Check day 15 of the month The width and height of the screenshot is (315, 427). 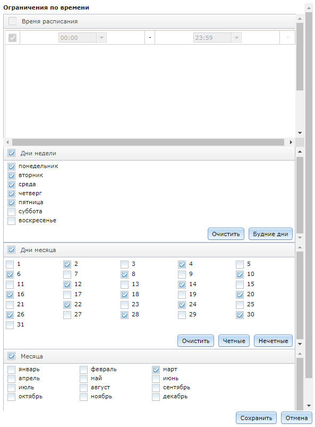(x=240, y=284)
